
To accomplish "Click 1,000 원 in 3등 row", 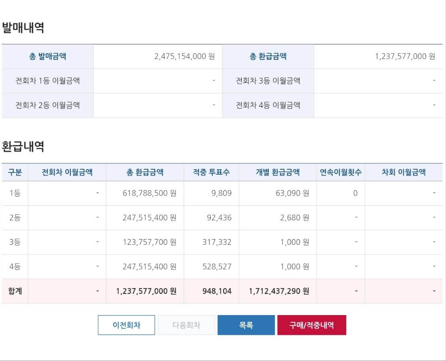I will 294,242.
